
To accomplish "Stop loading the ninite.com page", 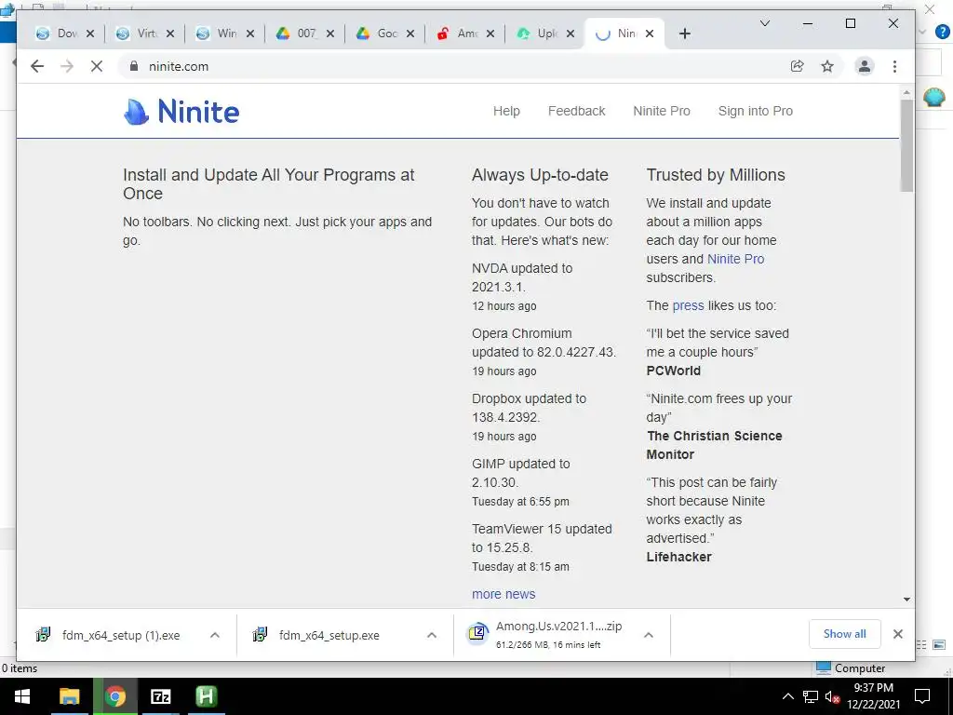I will tap(97, 66).
